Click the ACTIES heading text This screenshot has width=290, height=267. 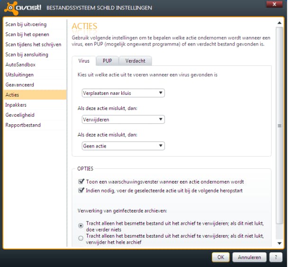point(84,26)
